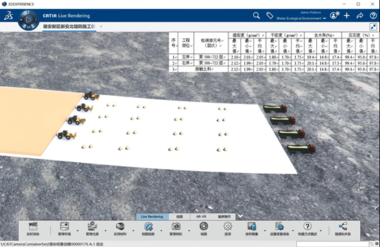Click the compass play button

[x=29, y=19]
